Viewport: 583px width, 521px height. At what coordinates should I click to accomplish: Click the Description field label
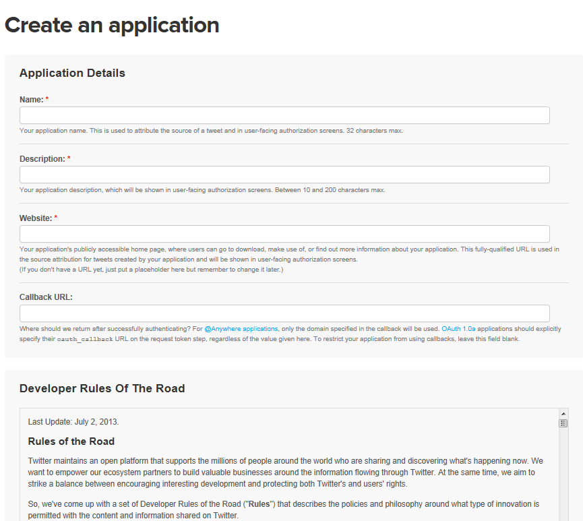pyautogui.click(x=42, y=159)
